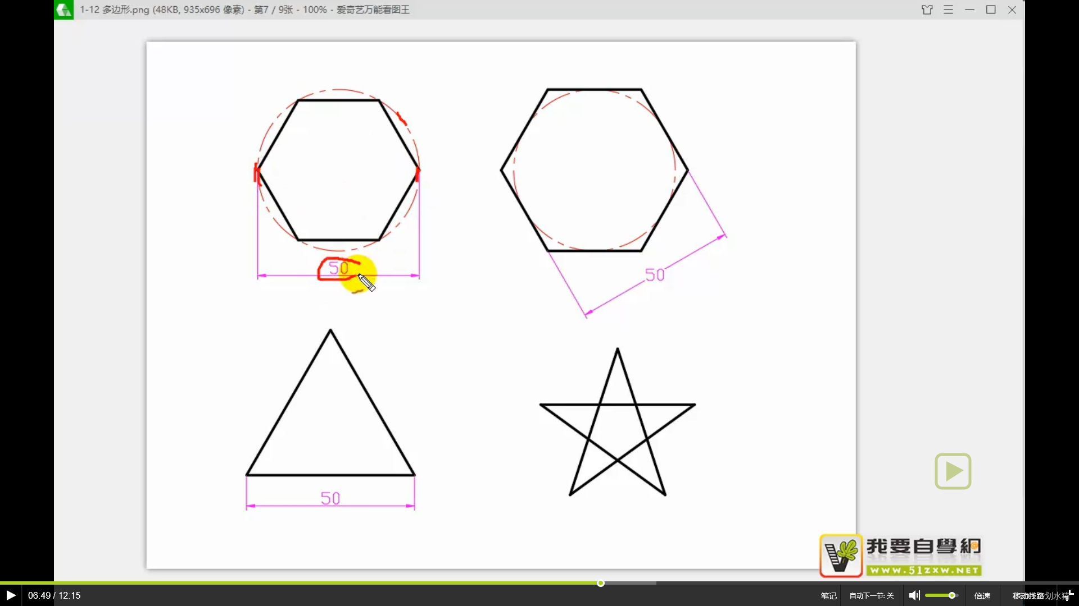1079x606 pixels.
Task: Adjust the green volume slider
Action: (x=941, y=595)
